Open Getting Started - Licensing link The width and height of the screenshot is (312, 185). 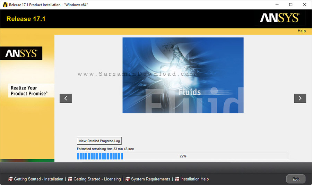[x=97, y=179]
